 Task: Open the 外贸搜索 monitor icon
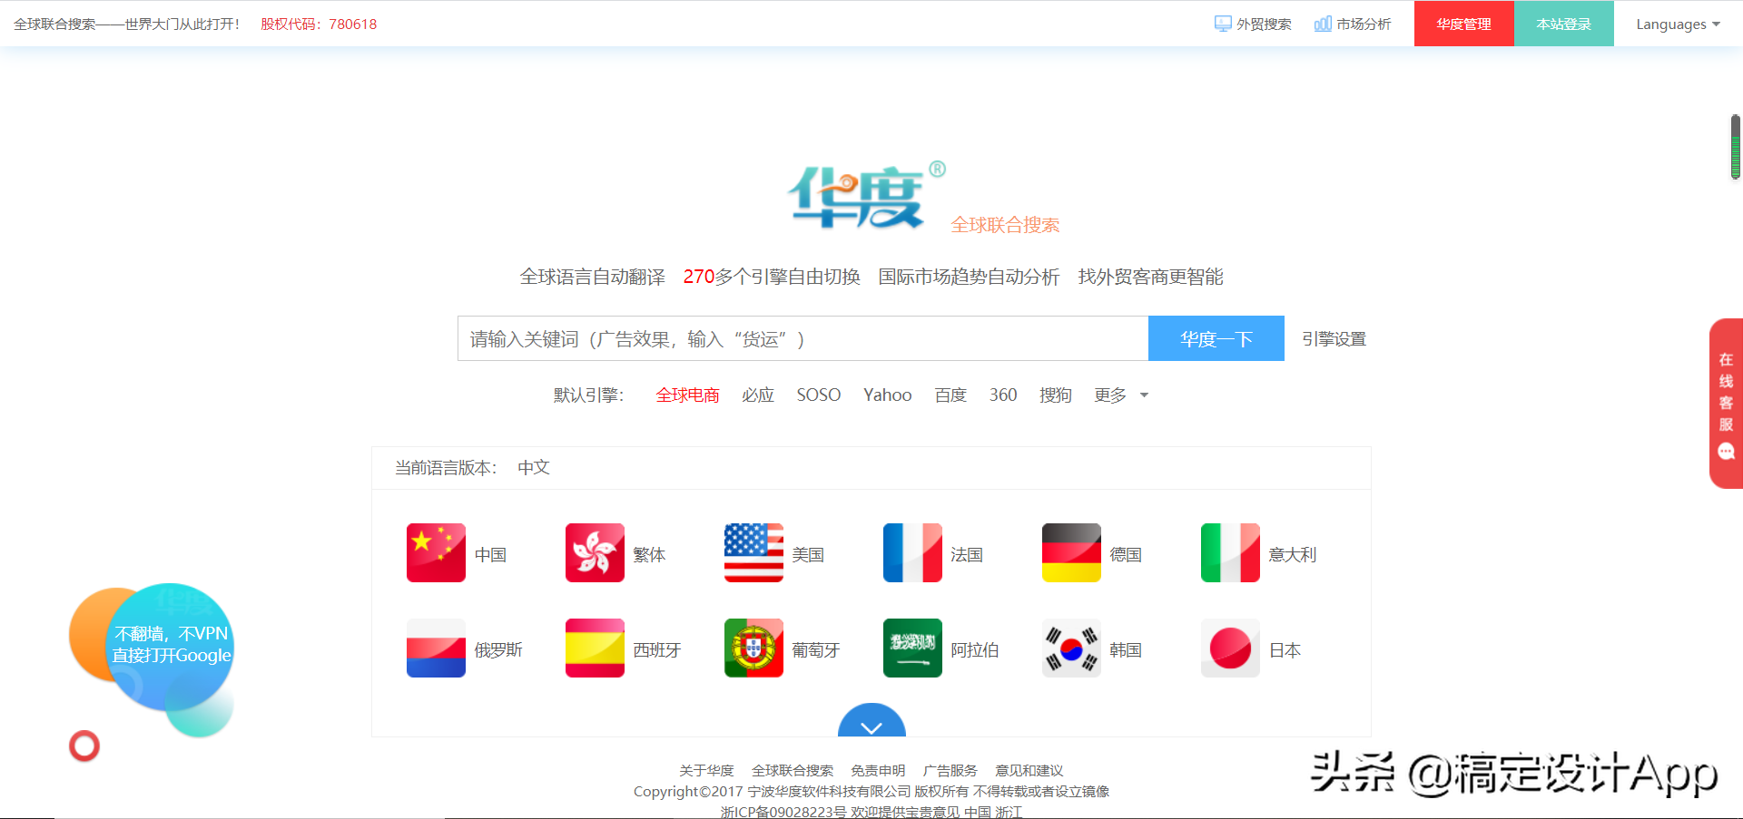coord(1223,24)
